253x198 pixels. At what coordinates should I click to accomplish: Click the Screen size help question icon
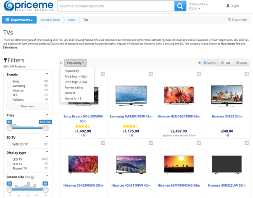point(32,177)
